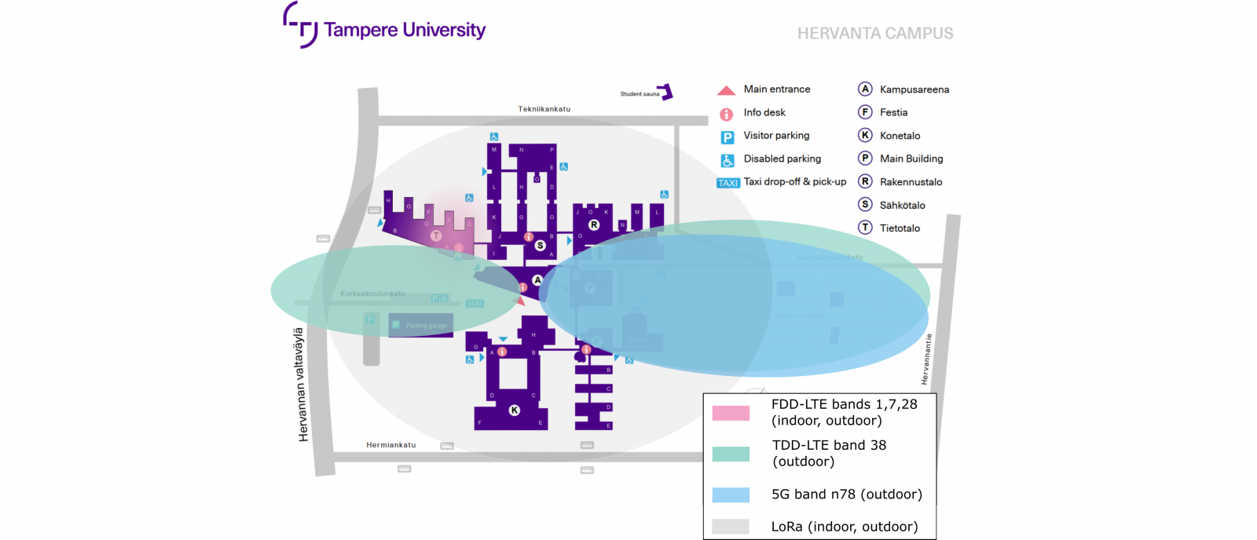Screen dimensions: 1257x540
Task: Click the HERVANTA CAMPUS heading
Action: [875, 34]
